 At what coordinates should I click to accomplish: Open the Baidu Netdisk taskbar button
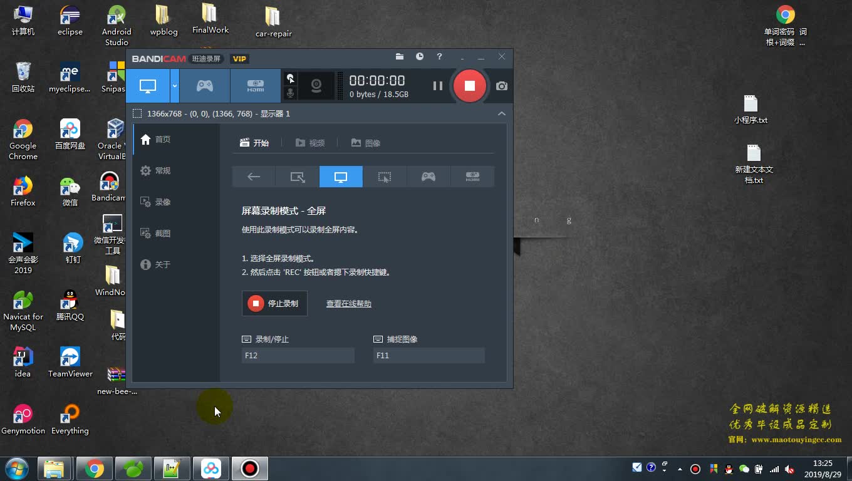[211, 468]
